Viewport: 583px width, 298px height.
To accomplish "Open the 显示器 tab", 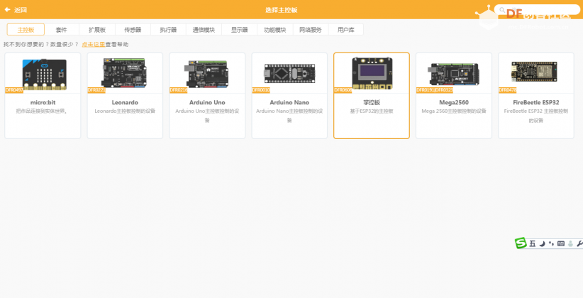I will 240,30.
